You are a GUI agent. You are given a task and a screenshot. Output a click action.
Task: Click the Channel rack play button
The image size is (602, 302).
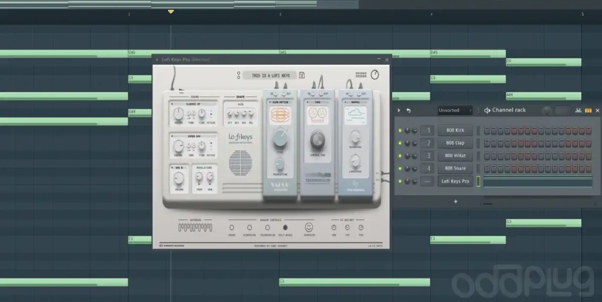pos(399,110)
